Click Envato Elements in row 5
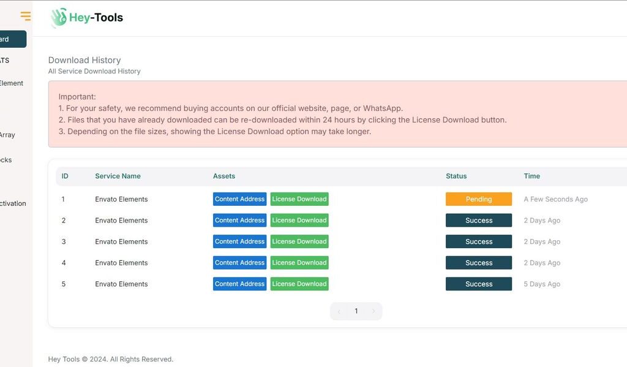Viewport: 627px width, 367px height. coord(121,284)
